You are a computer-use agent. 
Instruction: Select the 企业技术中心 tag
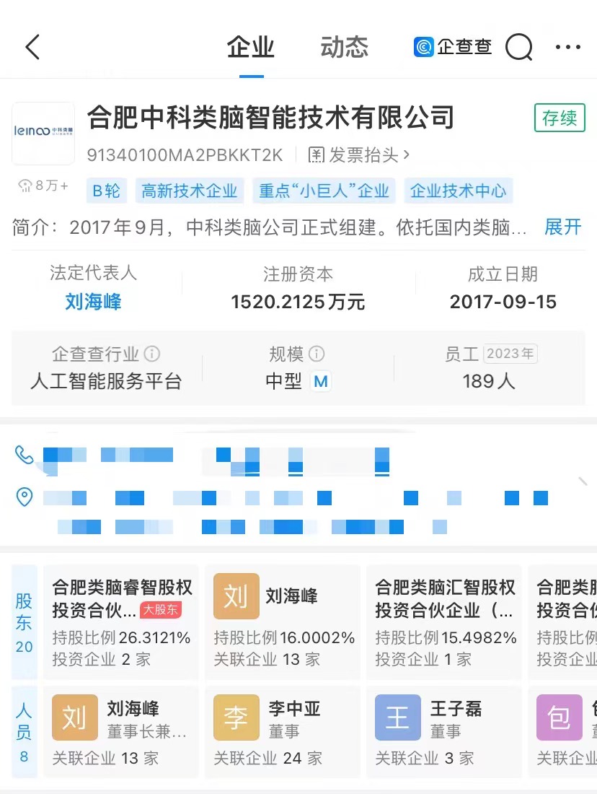point(459,191)
